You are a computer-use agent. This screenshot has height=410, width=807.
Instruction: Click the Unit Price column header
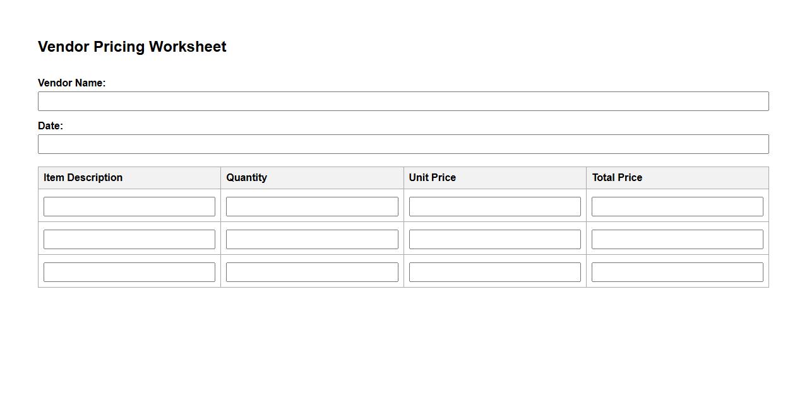433,178
